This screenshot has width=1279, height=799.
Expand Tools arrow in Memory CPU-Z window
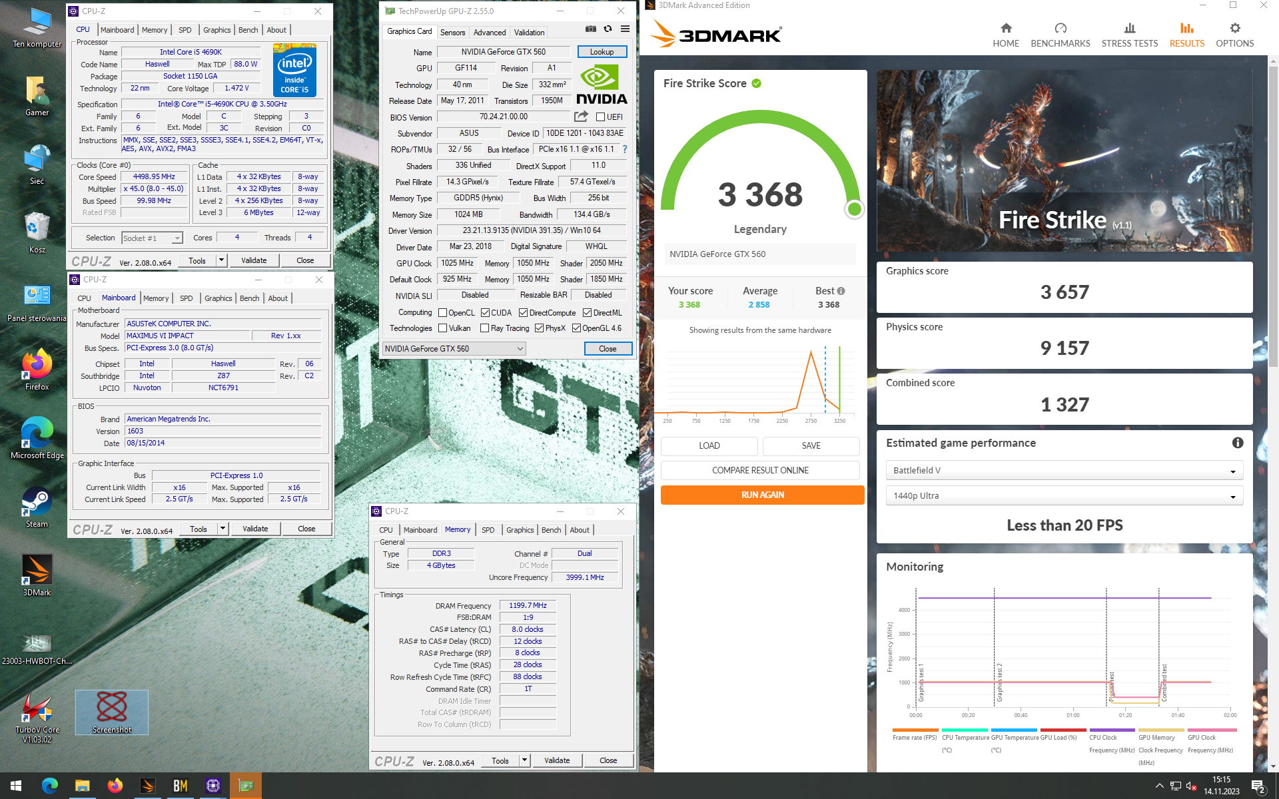pos(525,760)
